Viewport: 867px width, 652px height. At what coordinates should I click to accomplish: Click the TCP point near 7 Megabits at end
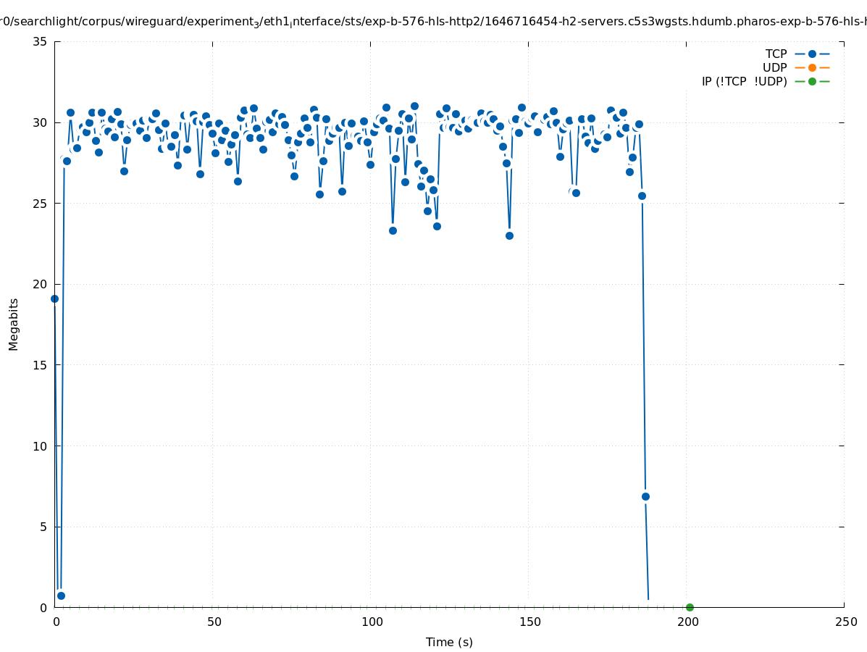coord(645,496)
